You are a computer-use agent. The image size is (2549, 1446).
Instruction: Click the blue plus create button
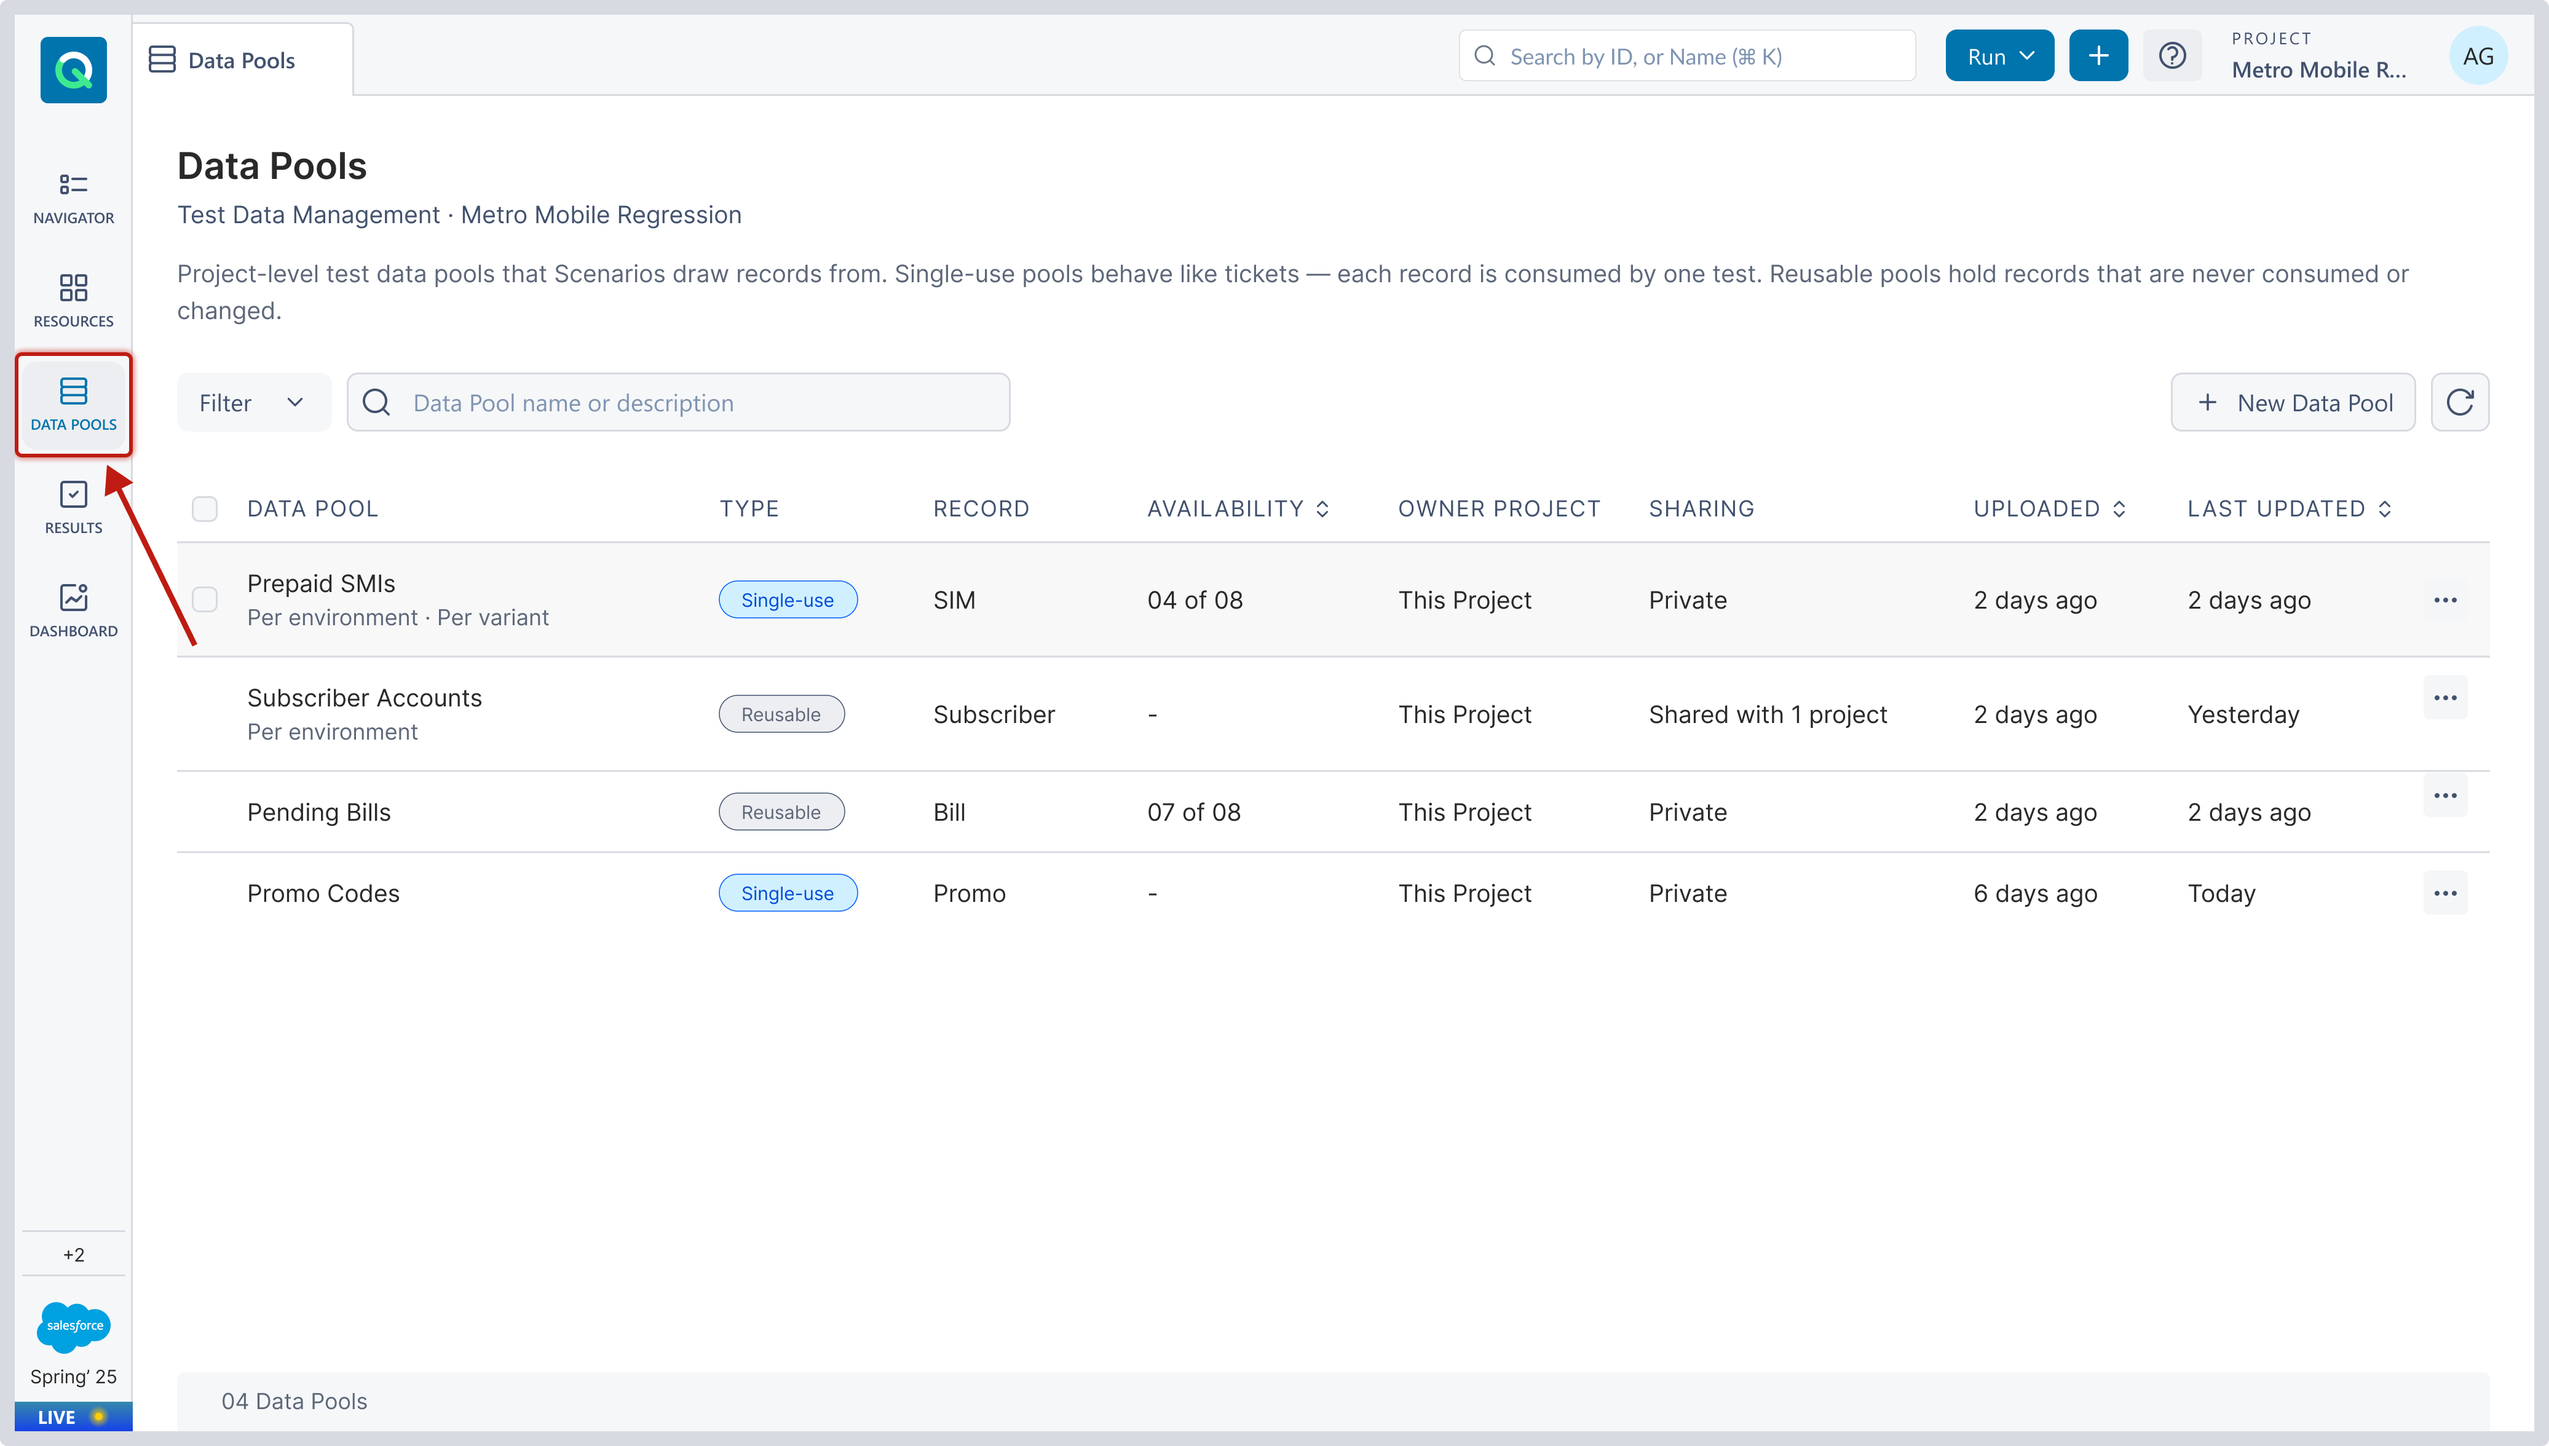point(2097,55)
